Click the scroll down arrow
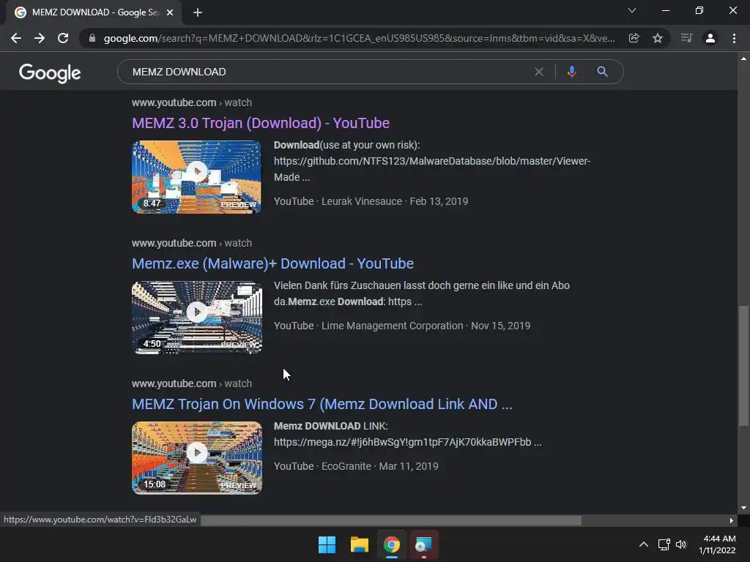This screenshot has width=750, height=562. [743, 508]
